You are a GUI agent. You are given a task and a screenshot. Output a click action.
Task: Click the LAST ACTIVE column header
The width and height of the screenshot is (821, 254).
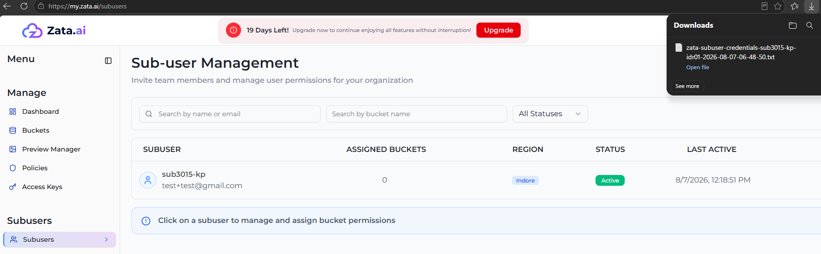click(711, 150)
